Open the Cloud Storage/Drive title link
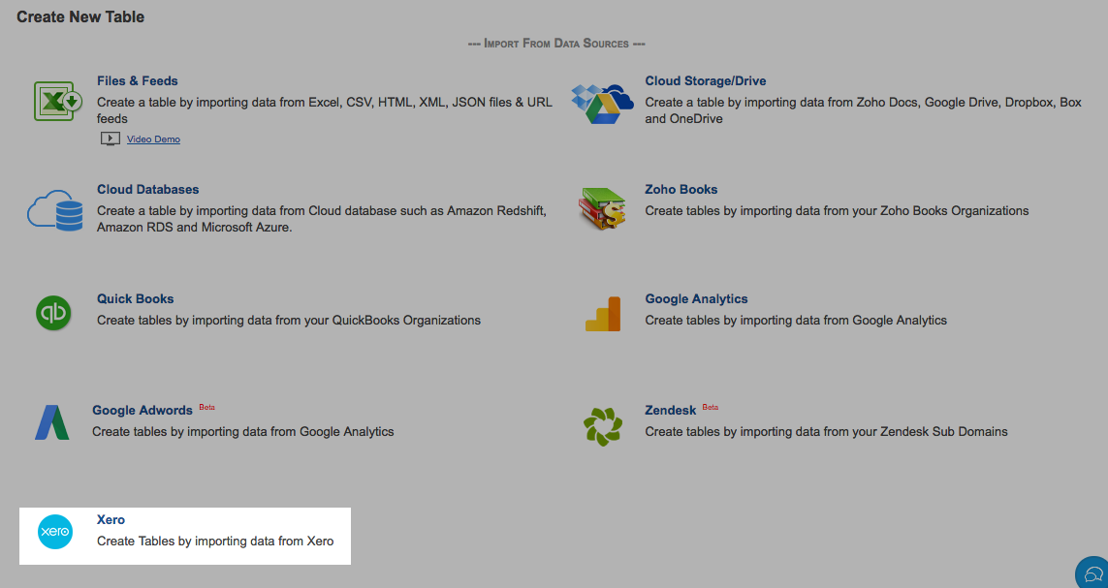 [705, 80]
